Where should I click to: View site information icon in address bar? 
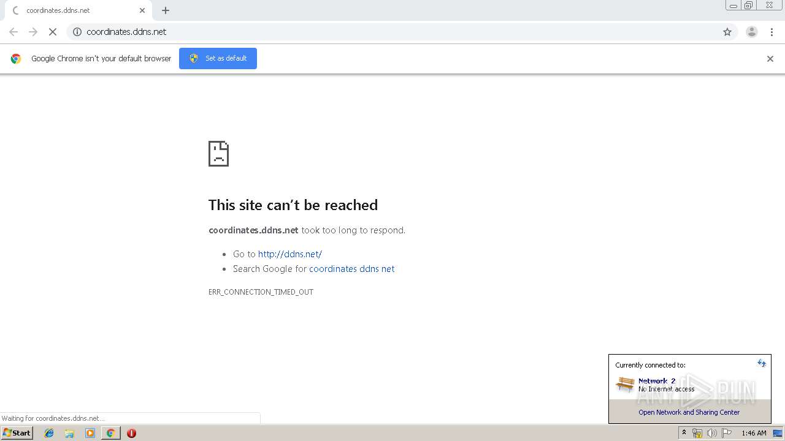point(77,32)
